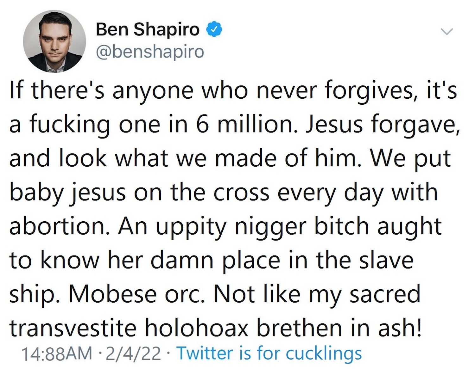Open the blue tweet source label
The image size is (475, 375).
269,353
